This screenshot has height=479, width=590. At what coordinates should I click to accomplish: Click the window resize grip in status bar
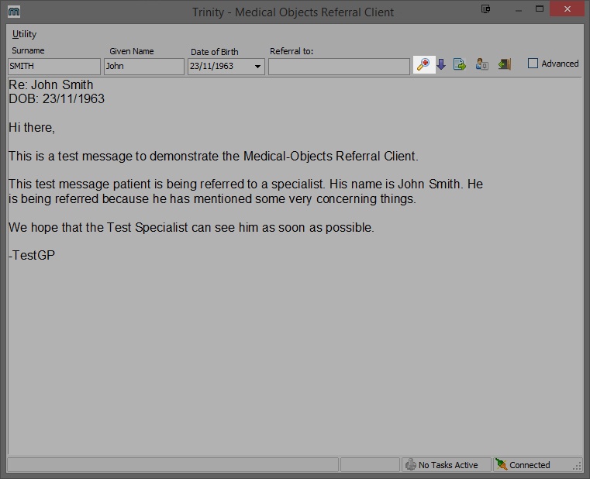pyautogui.click(x=577, y=467)
